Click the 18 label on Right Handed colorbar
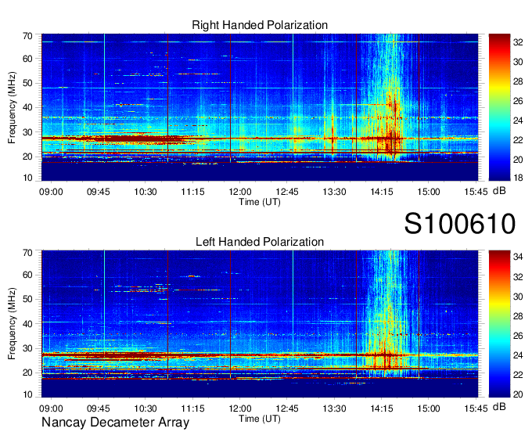The width and height of the screenshot is (532, 432). click(518, 178)
